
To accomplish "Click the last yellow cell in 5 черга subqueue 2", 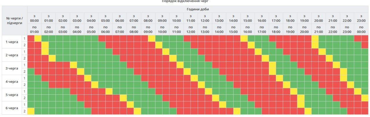I will pyautogui.click(x=365, y=98).
